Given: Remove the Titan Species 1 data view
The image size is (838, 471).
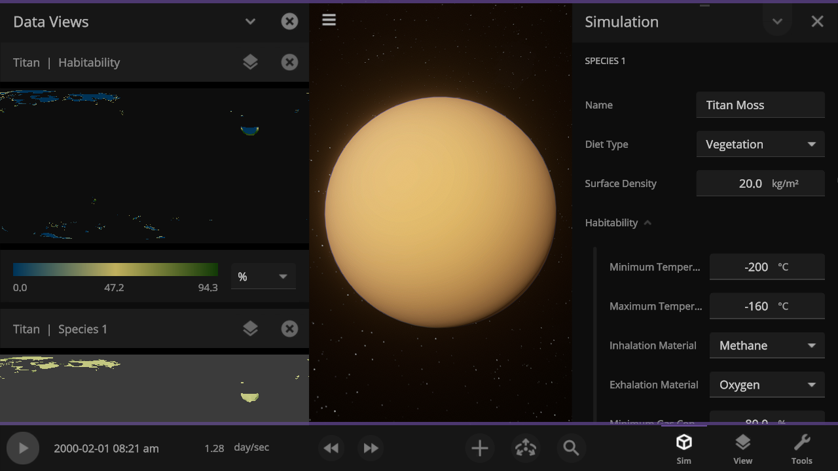Looking at the screenshot, I should 289,329.
